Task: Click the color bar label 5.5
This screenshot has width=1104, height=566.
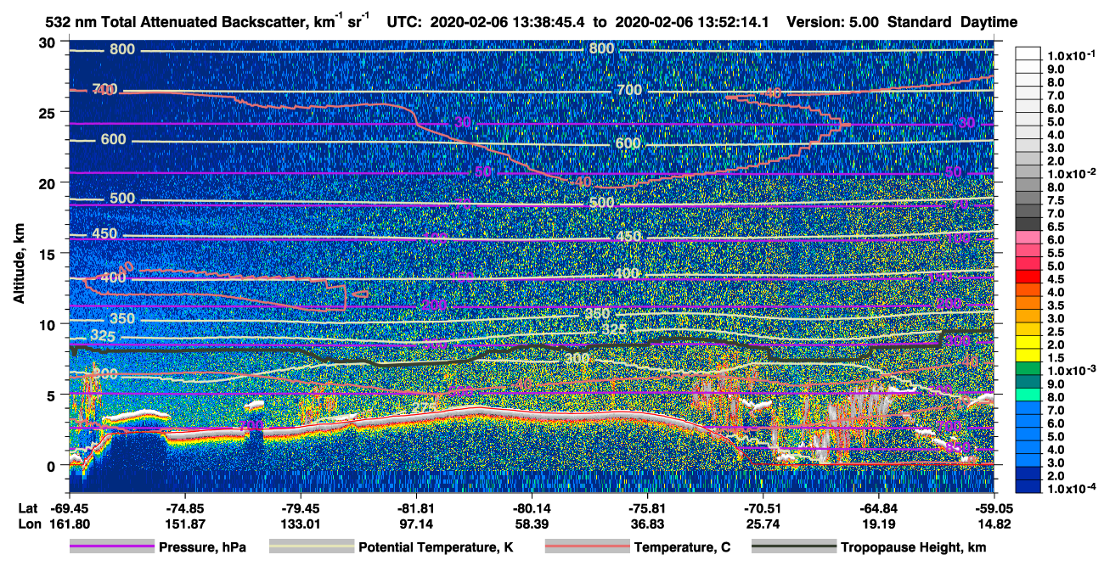Action: tap(1055, 253)
